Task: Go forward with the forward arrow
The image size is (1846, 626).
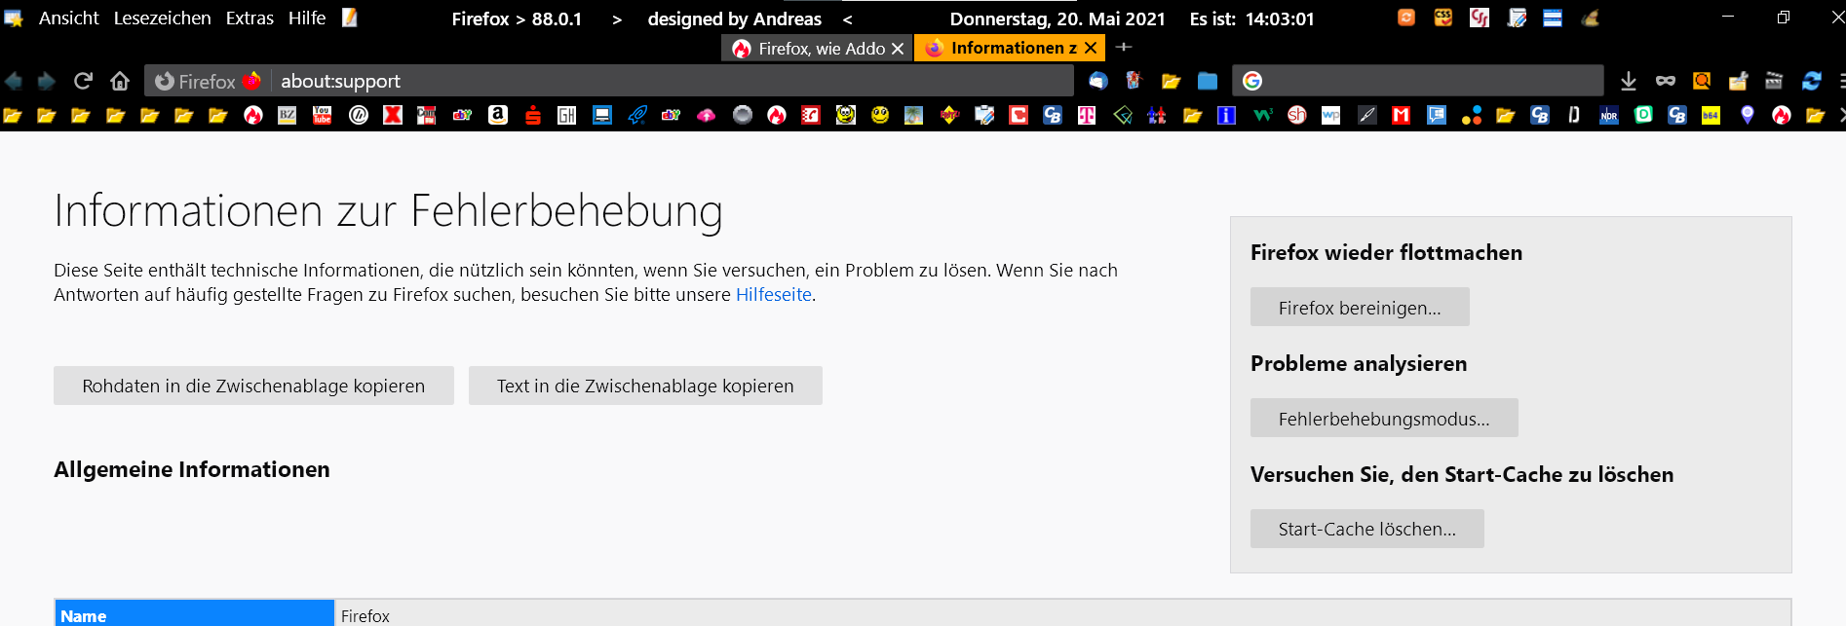Action: pos(46,81)
